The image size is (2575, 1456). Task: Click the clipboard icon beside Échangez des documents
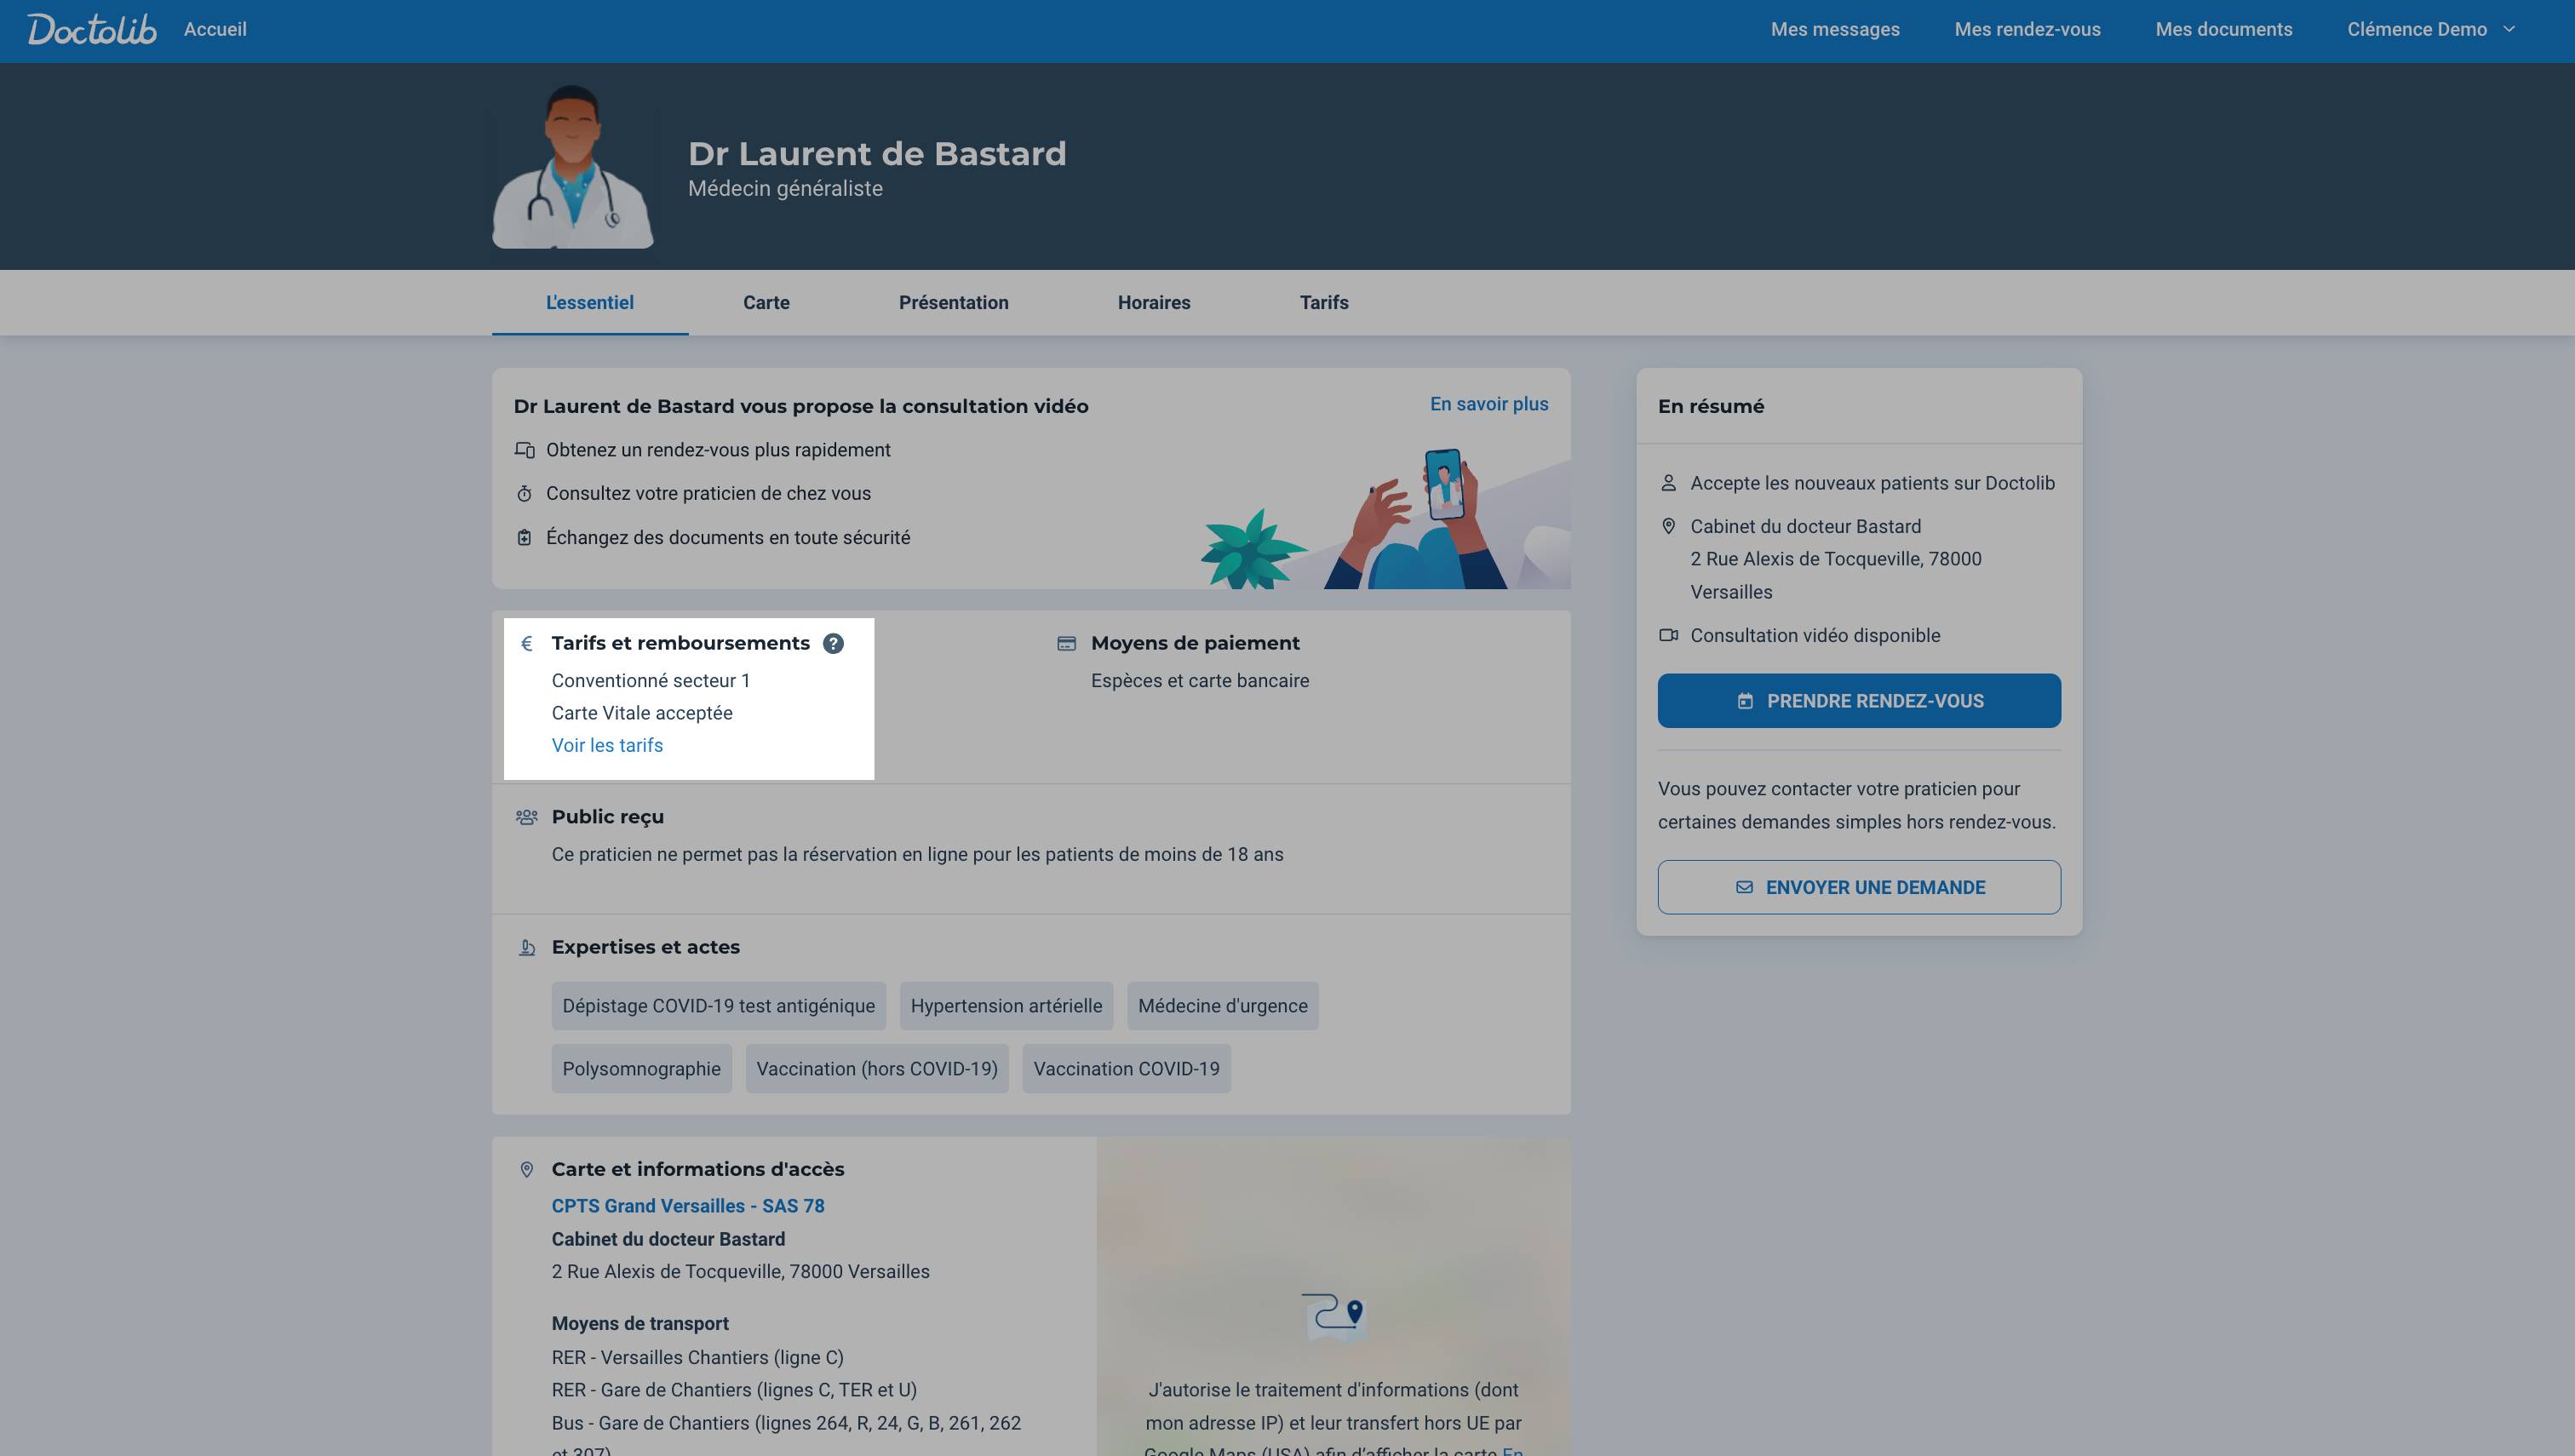524,538
